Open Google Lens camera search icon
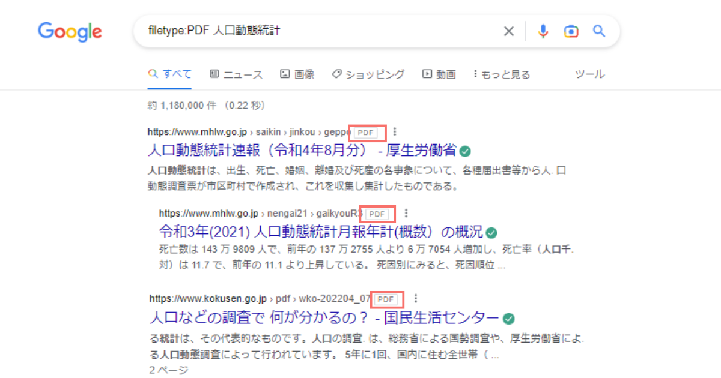The height and width of the screenshot is (378, 721). (571, 31)
